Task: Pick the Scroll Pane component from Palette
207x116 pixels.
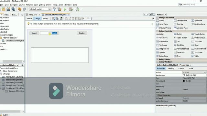Action: click(x=162, y=24)
